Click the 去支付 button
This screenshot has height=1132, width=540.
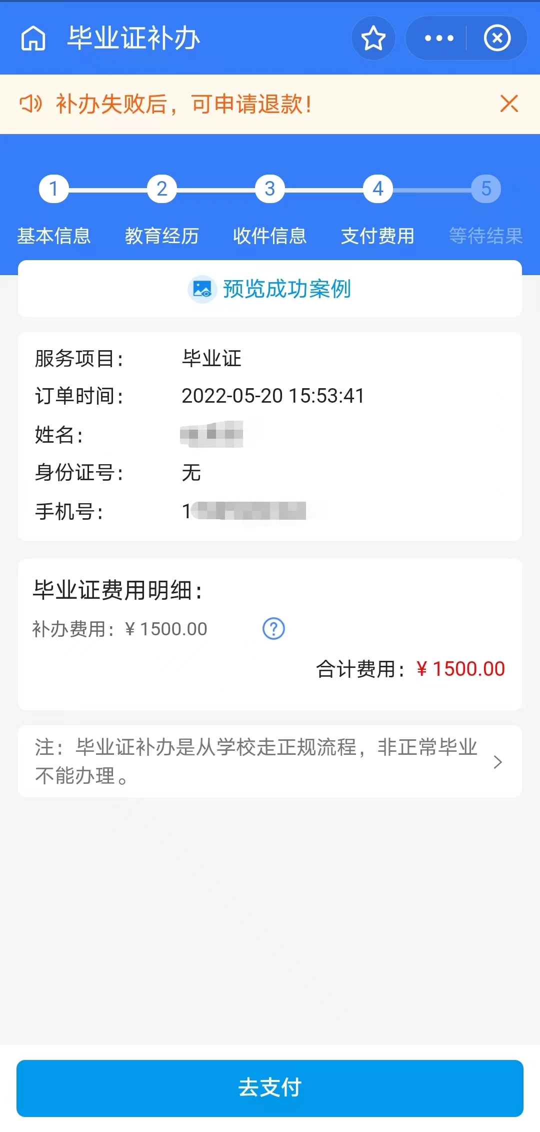coord(270,1088)
